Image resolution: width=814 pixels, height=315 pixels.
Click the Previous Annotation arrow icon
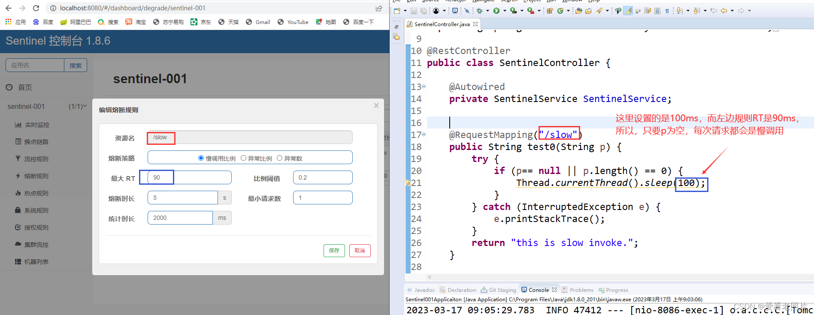[x=697, y=11]
